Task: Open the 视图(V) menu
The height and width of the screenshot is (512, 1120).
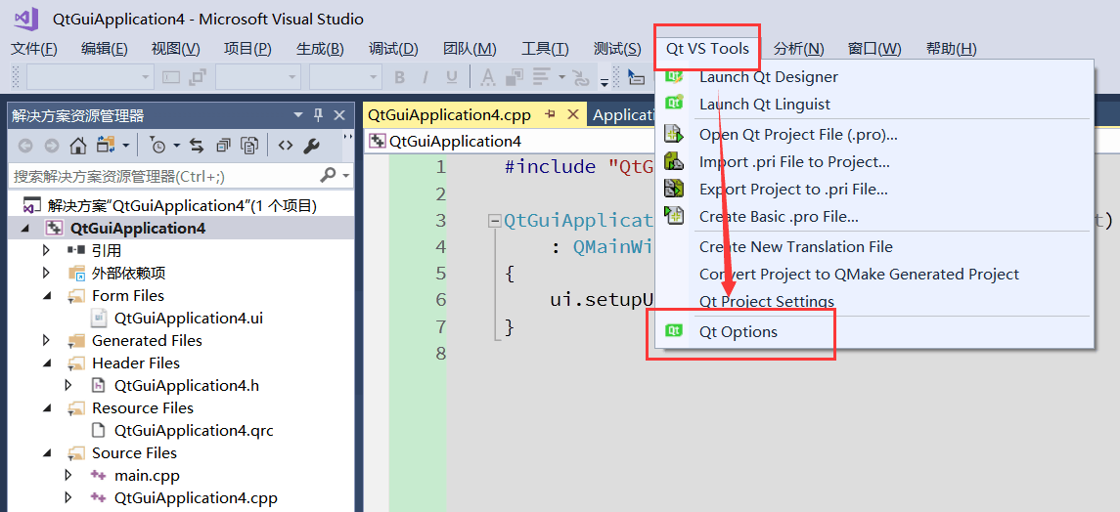Action: (176, 49)
